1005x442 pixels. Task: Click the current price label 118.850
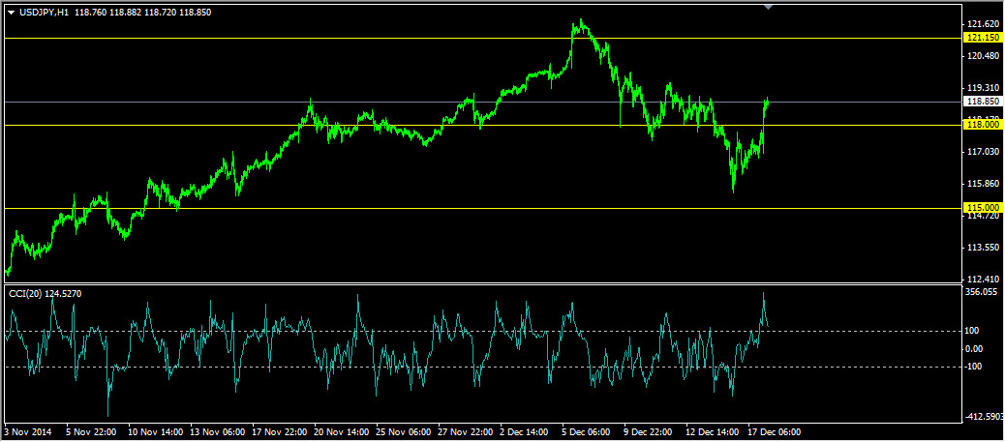(983, 102)
